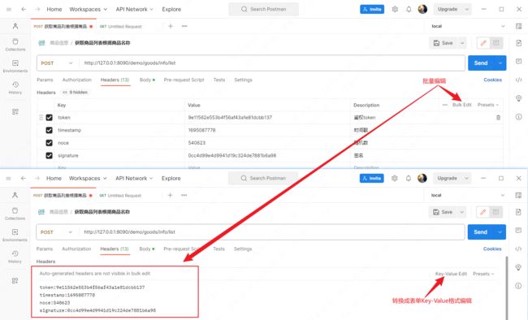Delete the token header row

(499, 118)
